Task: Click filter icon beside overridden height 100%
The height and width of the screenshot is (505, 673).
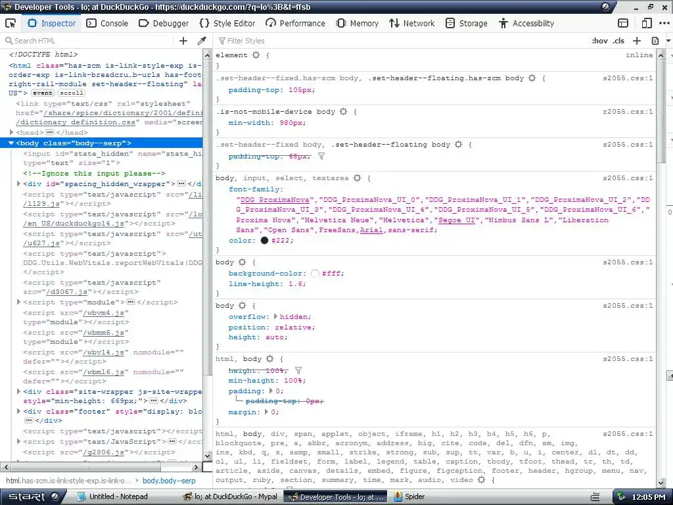Action: coord(298,370)
